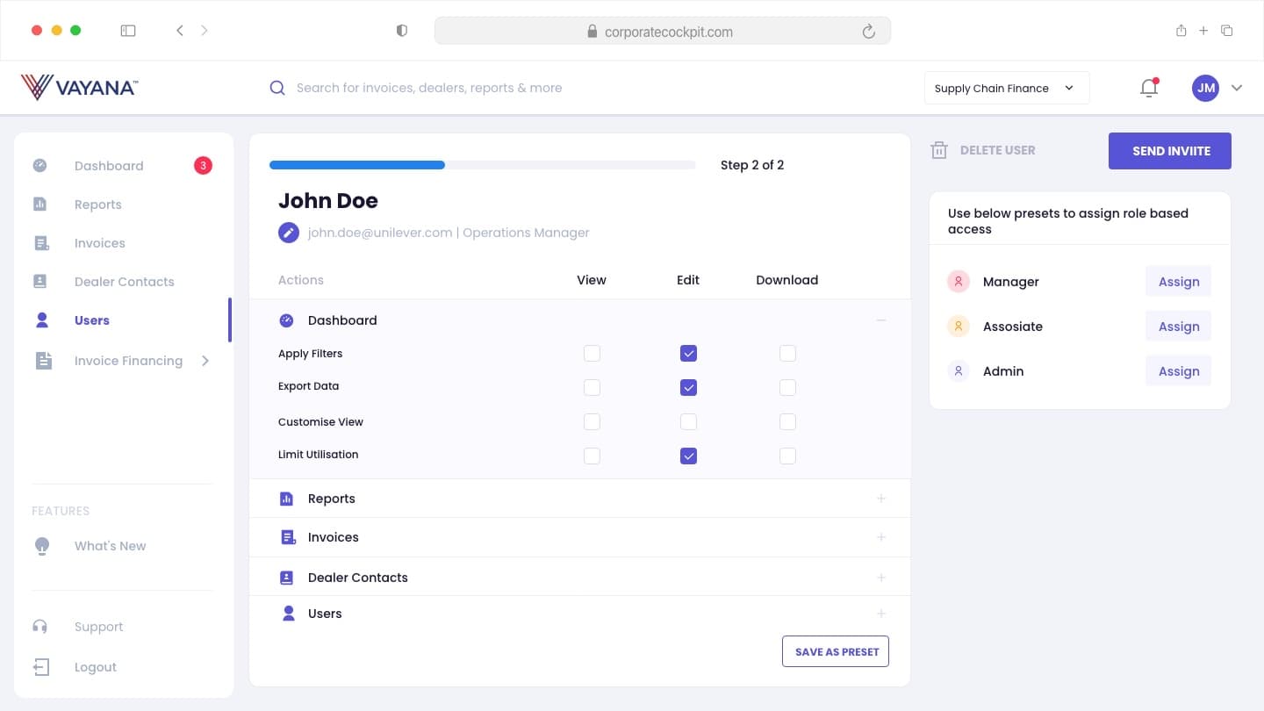
Task: Check Download for Limit Utilisation
Action: [x=788, y=456]
